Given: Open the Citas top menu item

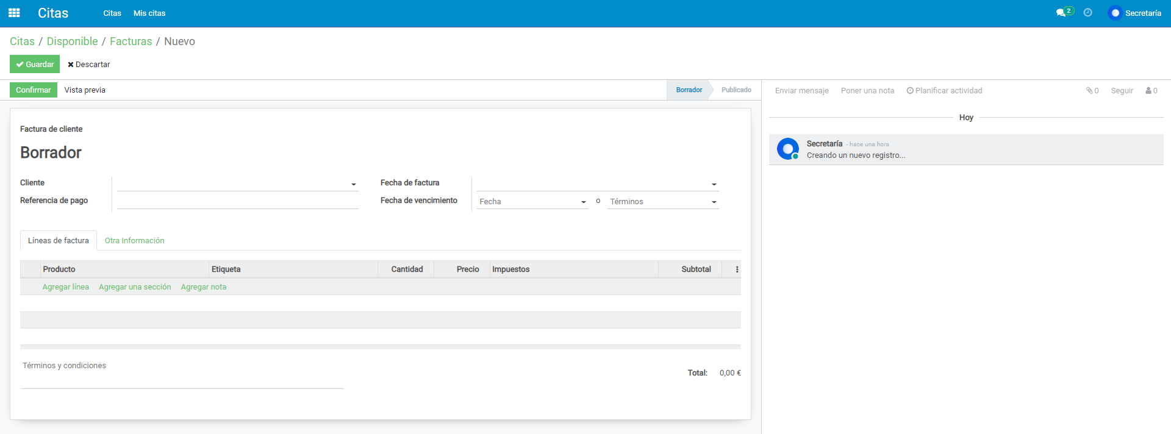Looking at the screenshot, I should [x=112, y=13].
